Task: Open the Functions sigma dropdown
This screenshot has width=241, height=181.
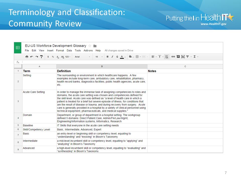Action: click(x=196, y=57)
